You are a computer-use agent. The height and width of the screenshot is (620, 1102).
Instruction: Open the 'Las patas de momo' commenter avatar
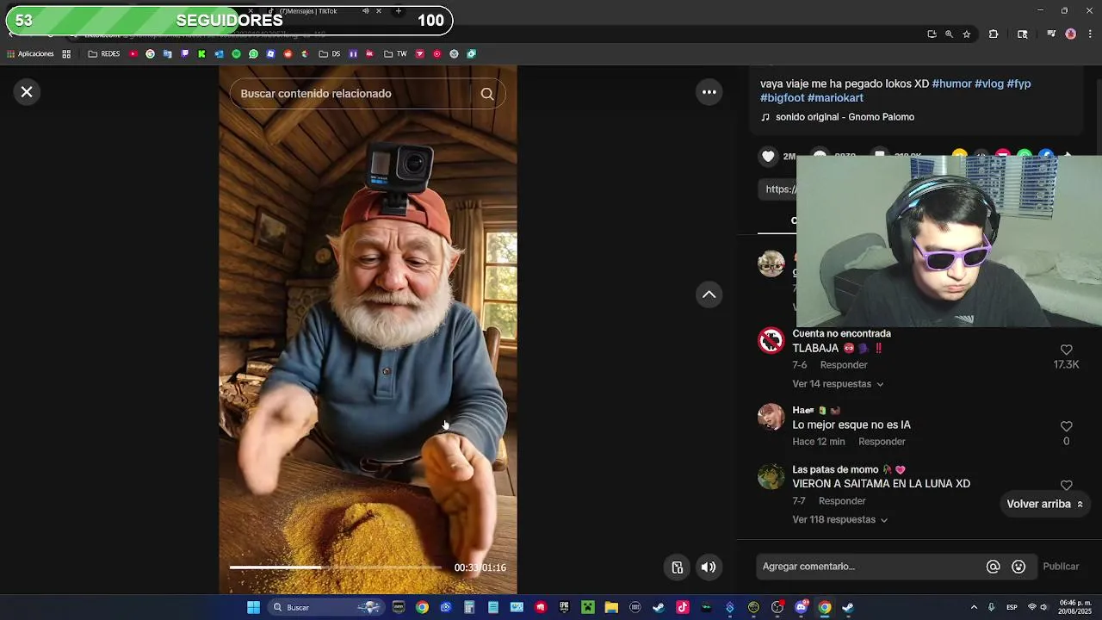[x=771, y=476]
